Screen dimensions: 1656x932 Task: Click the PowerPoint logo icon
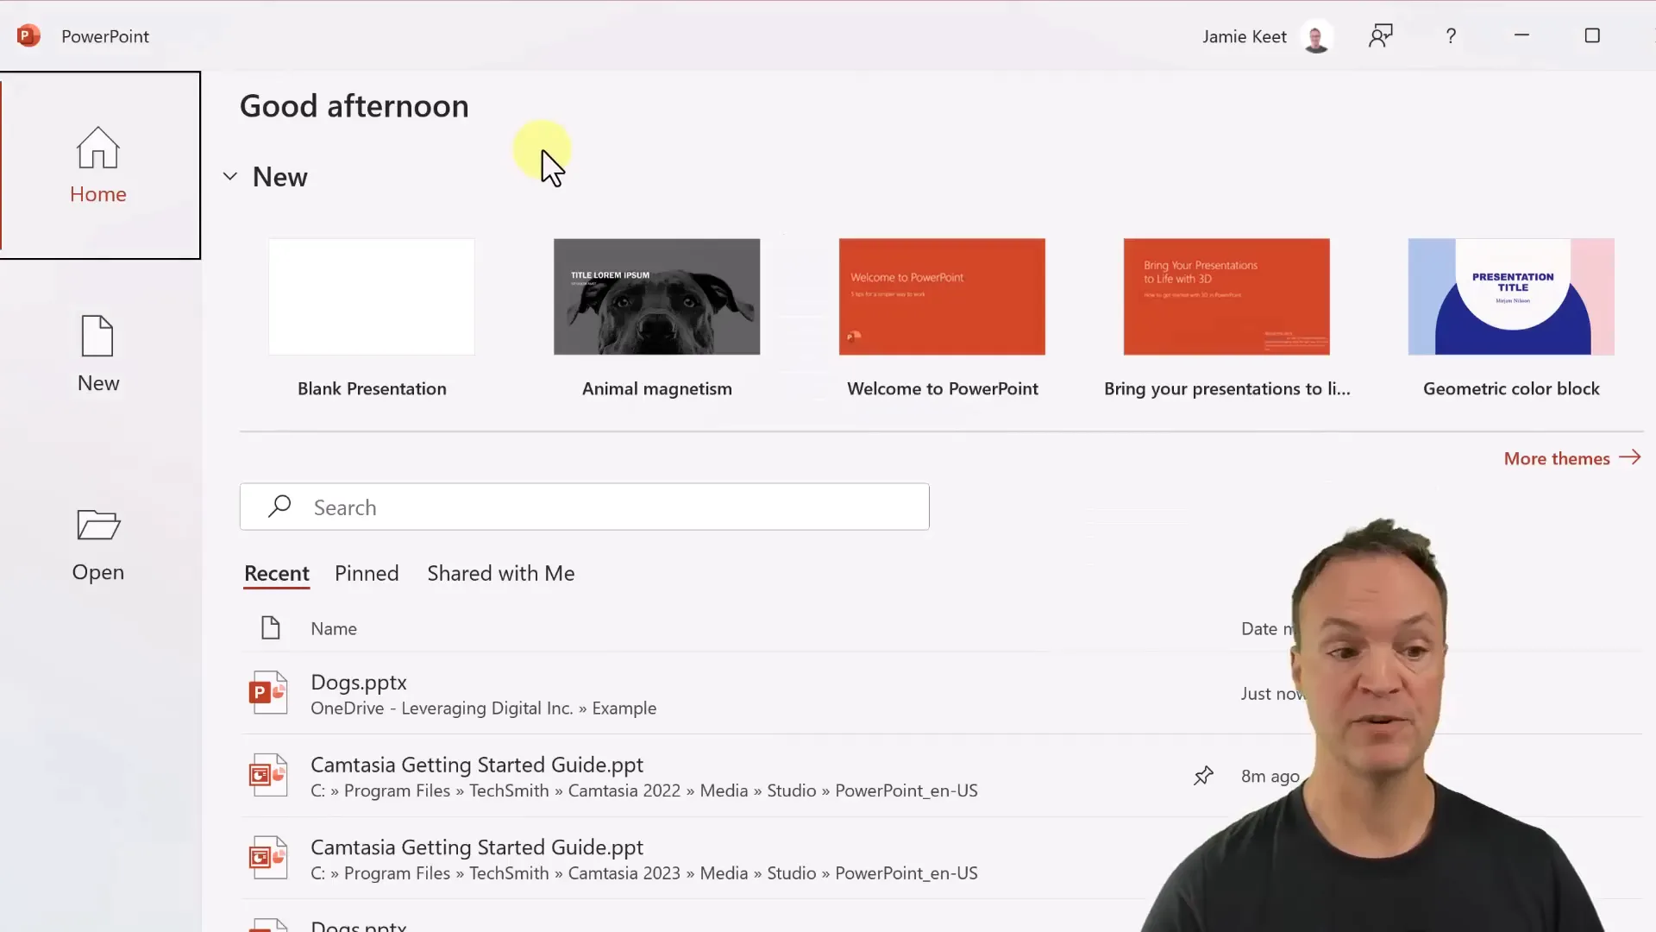pyautogui.click(x=28, y=36)
